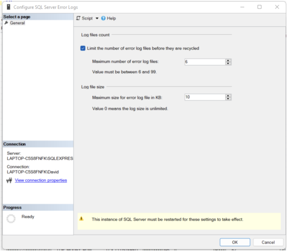Viewport: 287px width, 251px height.
Task: Click the Script toolbar icon
Action: (78, 18)
